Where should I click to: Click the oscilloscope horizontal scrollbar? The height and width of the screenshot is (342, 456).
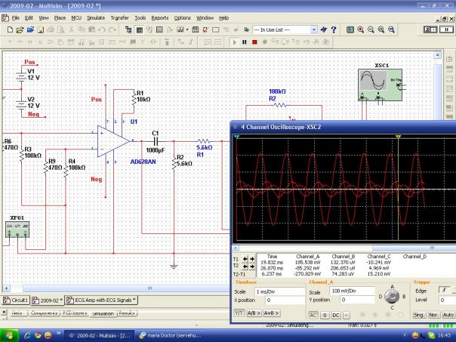pyautogui.click(x=344, y=248)
